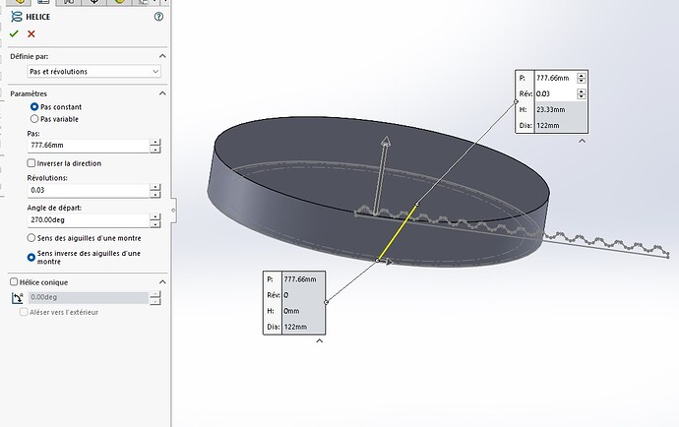Confirm the helix with green checkmark

(14, 33)
